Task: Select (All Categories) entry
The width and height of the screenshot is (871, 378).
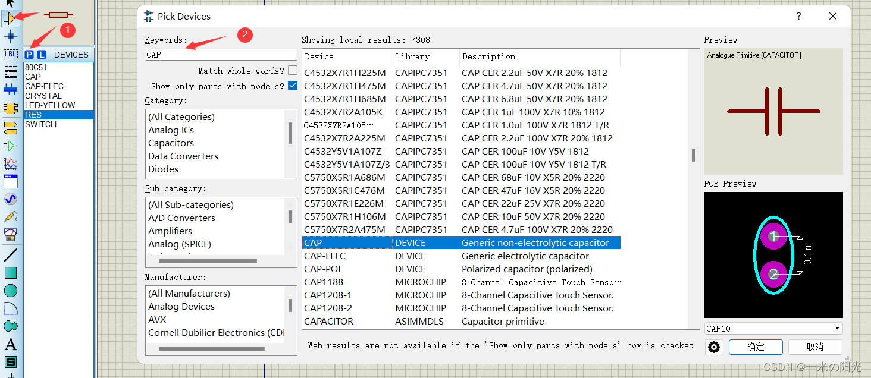Action: (181, 117)
